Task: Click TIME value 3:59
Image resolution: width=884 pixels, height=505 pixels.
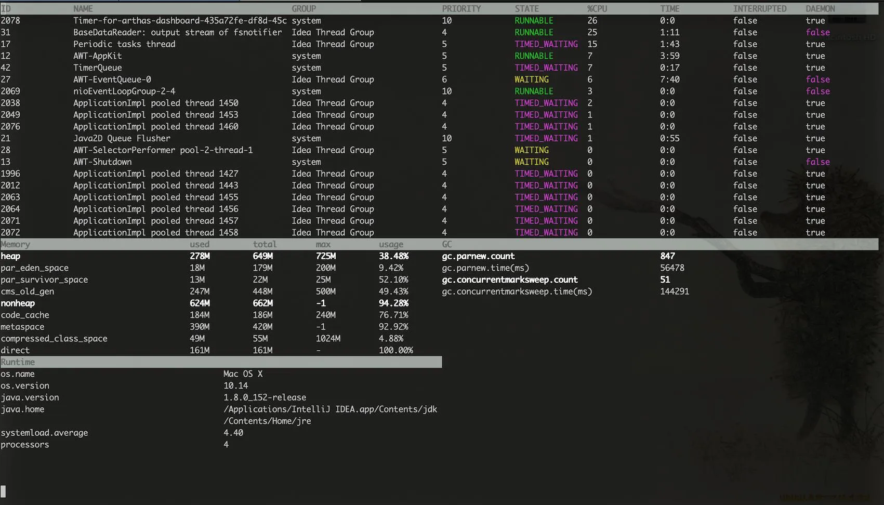Action: click(x=670, y=56)
